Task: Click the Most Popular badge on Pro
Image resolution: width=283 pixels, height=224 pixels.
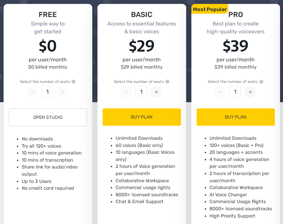Action: pyautogui.click(x=210, y=9)
